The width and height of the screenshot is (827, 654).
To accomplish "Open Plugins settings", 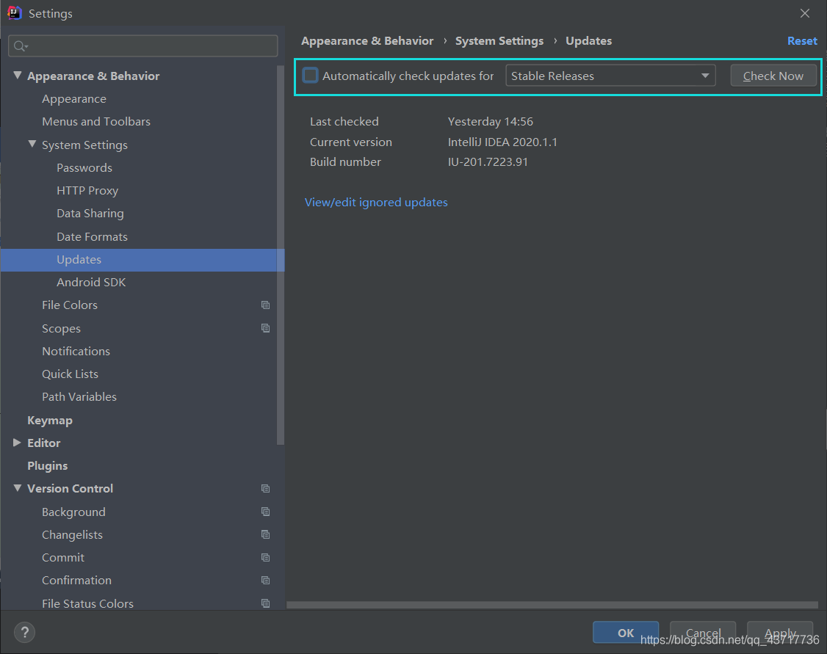I will click(x=48, y=466).
